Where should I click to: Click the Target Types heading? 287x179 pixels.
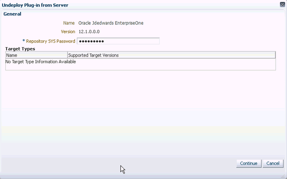[20, 49]
